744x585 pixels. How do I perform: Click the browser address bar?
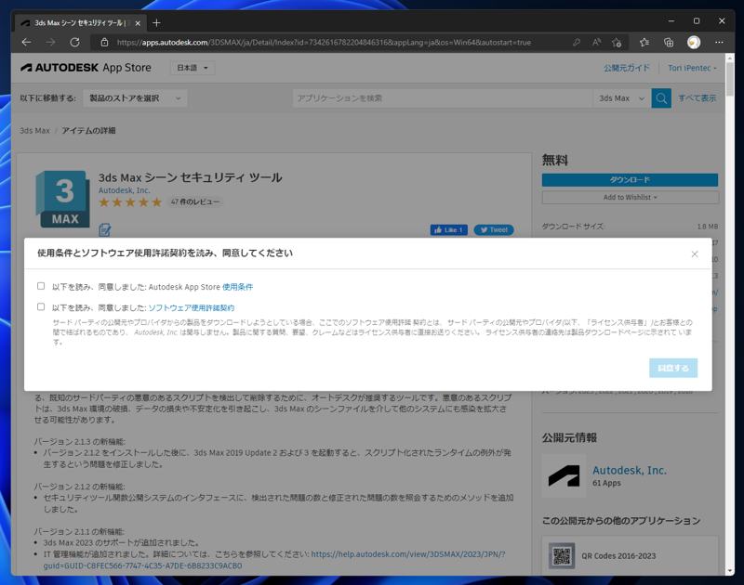point(324,43)
